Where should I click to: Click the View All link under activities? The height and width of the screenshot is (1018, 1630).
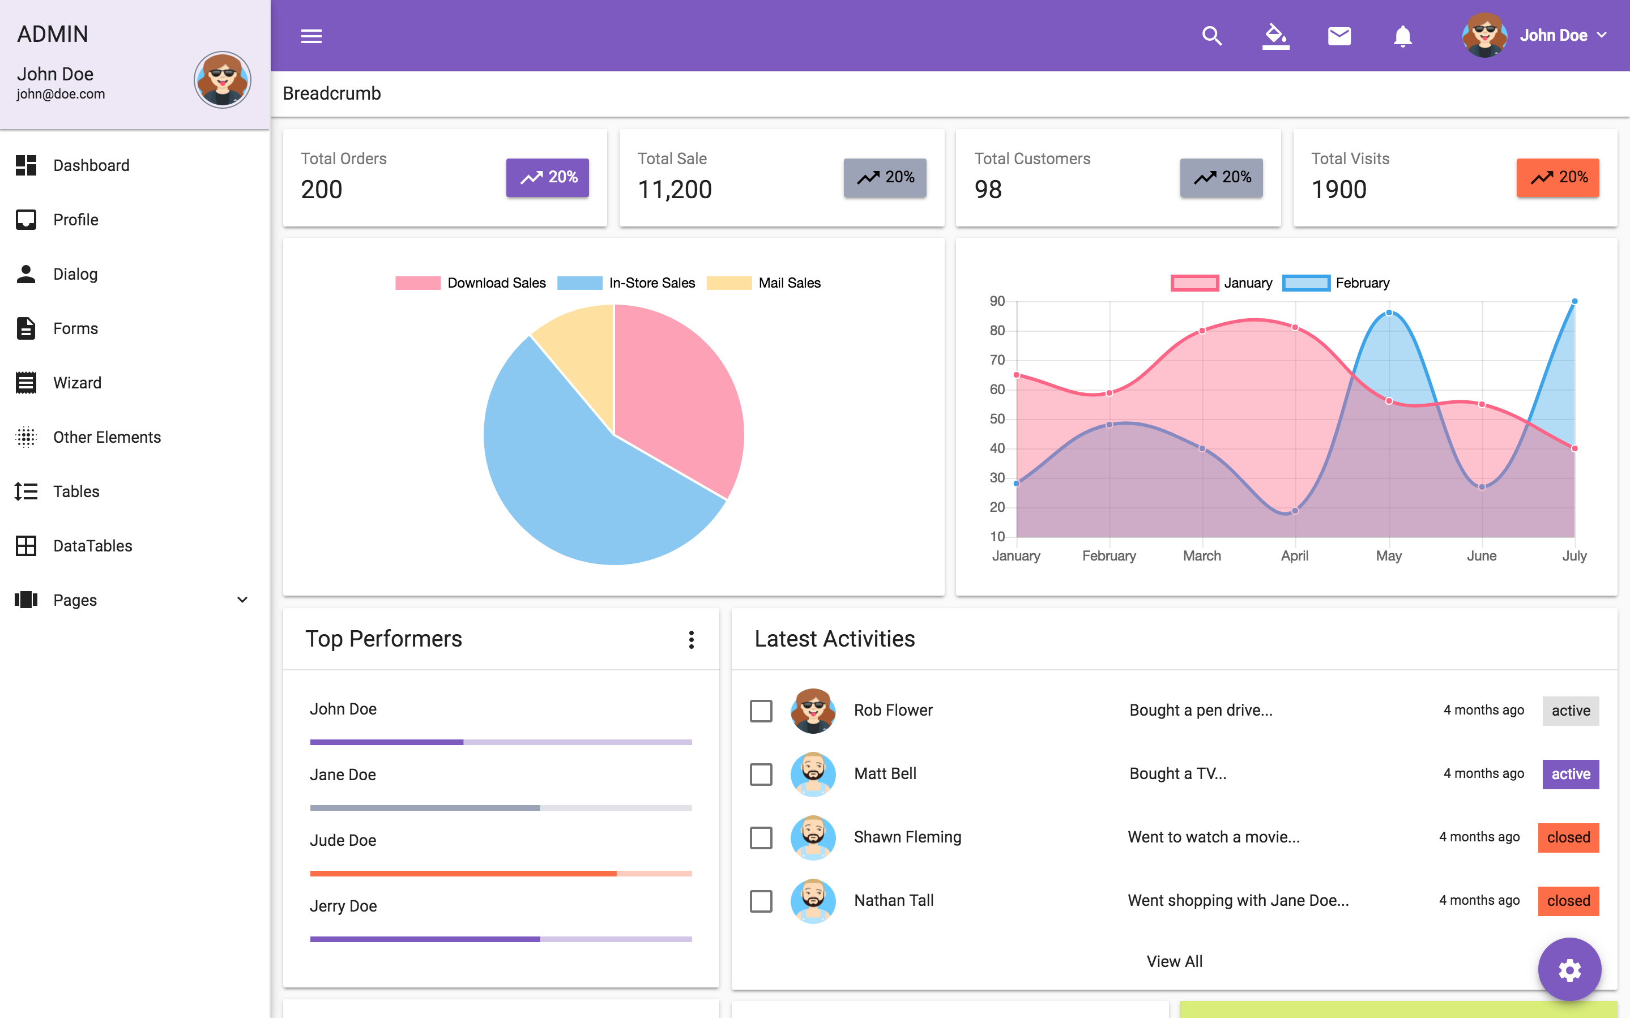[x=1174, y=961]
